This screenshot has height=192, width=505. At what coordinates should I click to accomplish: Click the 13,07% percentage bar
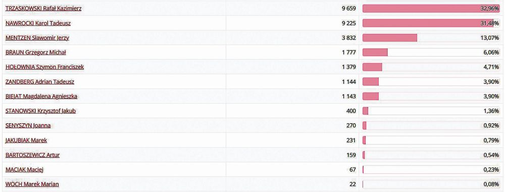[431, 38]
